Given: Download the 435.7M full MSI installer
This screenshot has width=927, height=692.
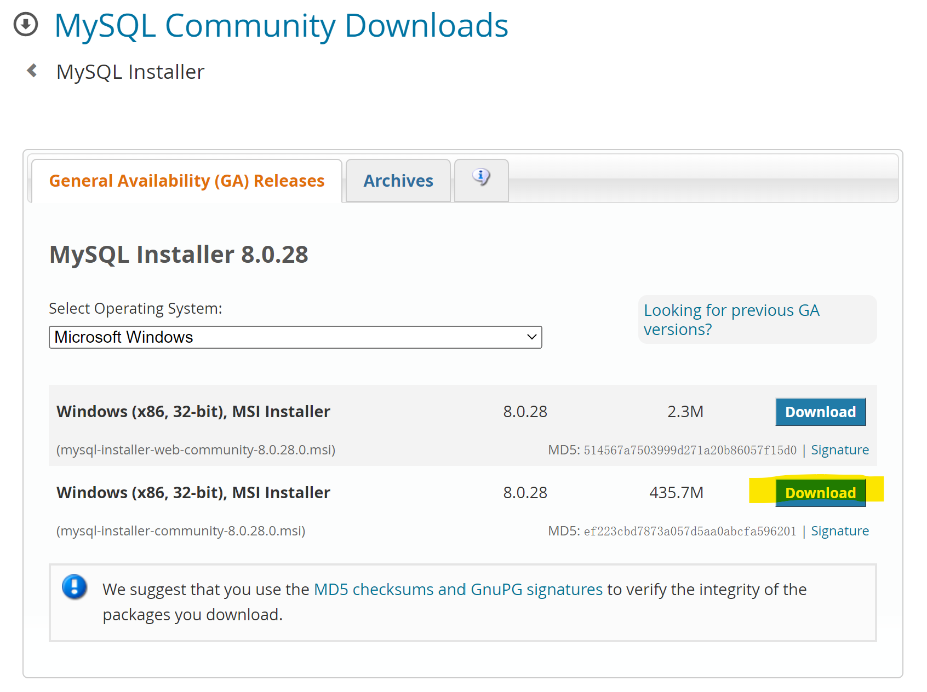Looking at the screenshot, I should pyautogui.click(x=820, y=493).
